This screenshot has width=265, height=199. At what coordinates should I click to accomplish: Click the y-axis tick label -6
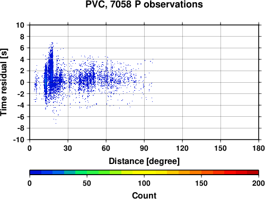click(21, 117)
